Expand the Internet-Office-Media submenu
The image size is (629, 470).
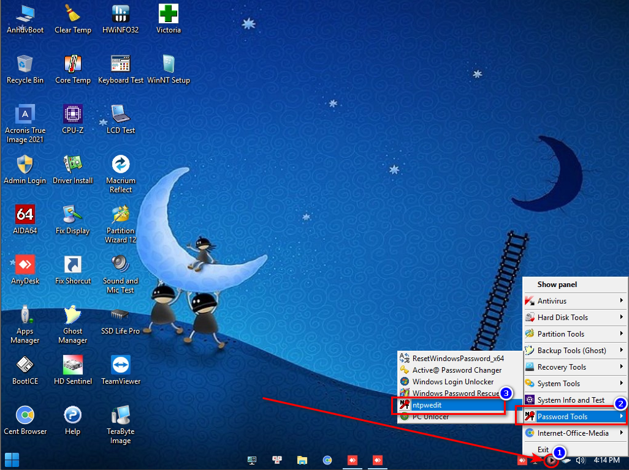[x=575, y=433]
